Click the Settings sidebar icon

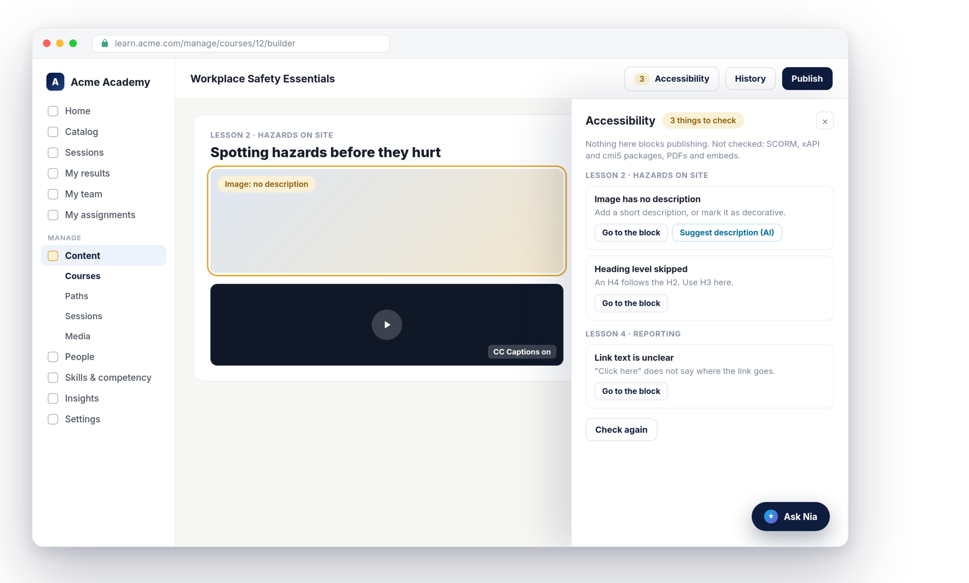click(x=53, y=419)
